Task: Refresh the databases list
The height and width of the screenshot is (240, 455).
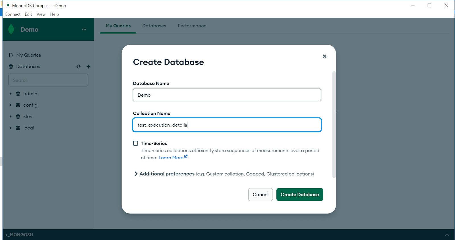Action: tap(78, 67)
